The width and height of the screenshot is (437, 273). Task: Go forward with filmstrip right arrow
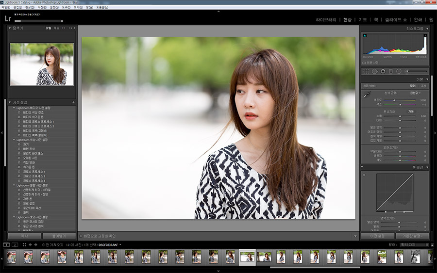(35, 245)
